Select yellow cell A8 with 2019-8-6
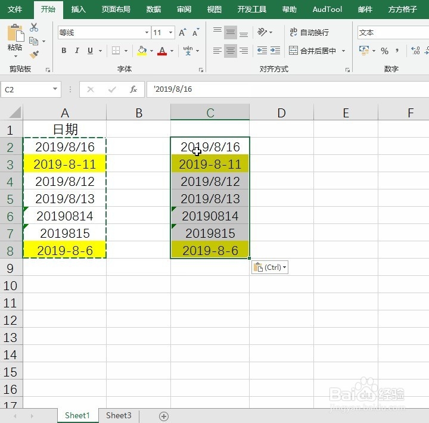 click(65, 250)
